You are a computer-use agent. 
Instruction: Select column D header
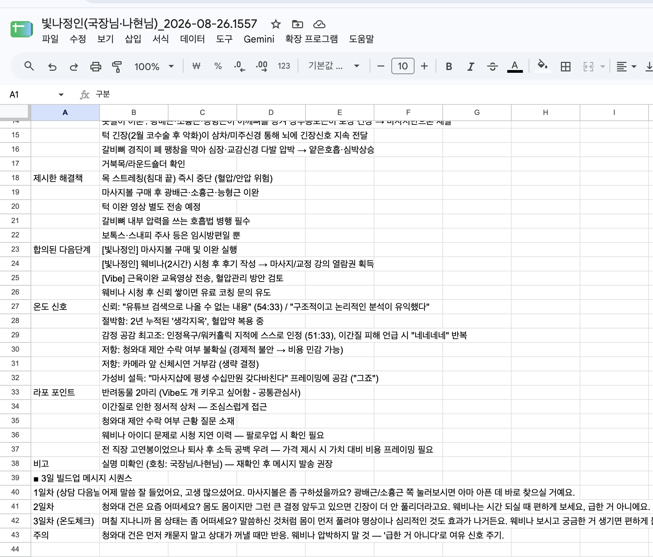click(x=271, y=113)
